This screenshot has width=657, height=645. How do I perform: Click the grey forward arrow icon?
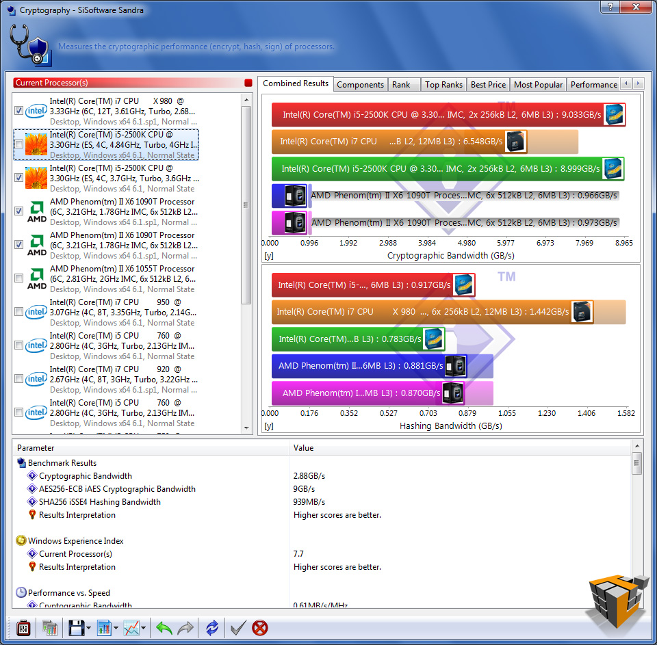pos(185,628)
